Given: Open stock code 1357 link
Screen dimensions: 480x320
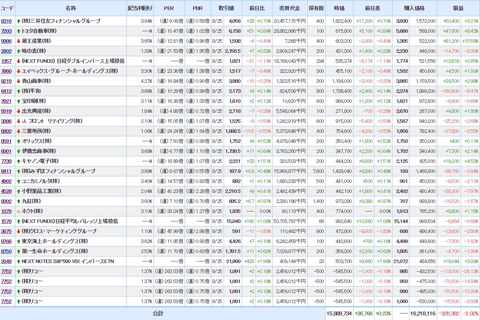Looking at the screenshot, I should pos(6,61).
